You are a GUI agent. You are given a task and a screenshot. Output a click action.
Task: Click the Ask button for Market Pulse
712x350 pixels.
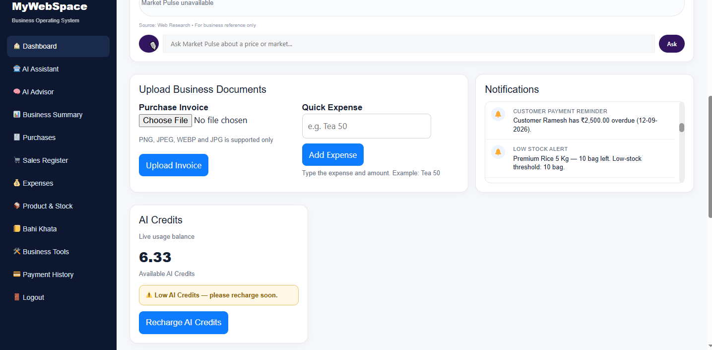pos(672,44)
